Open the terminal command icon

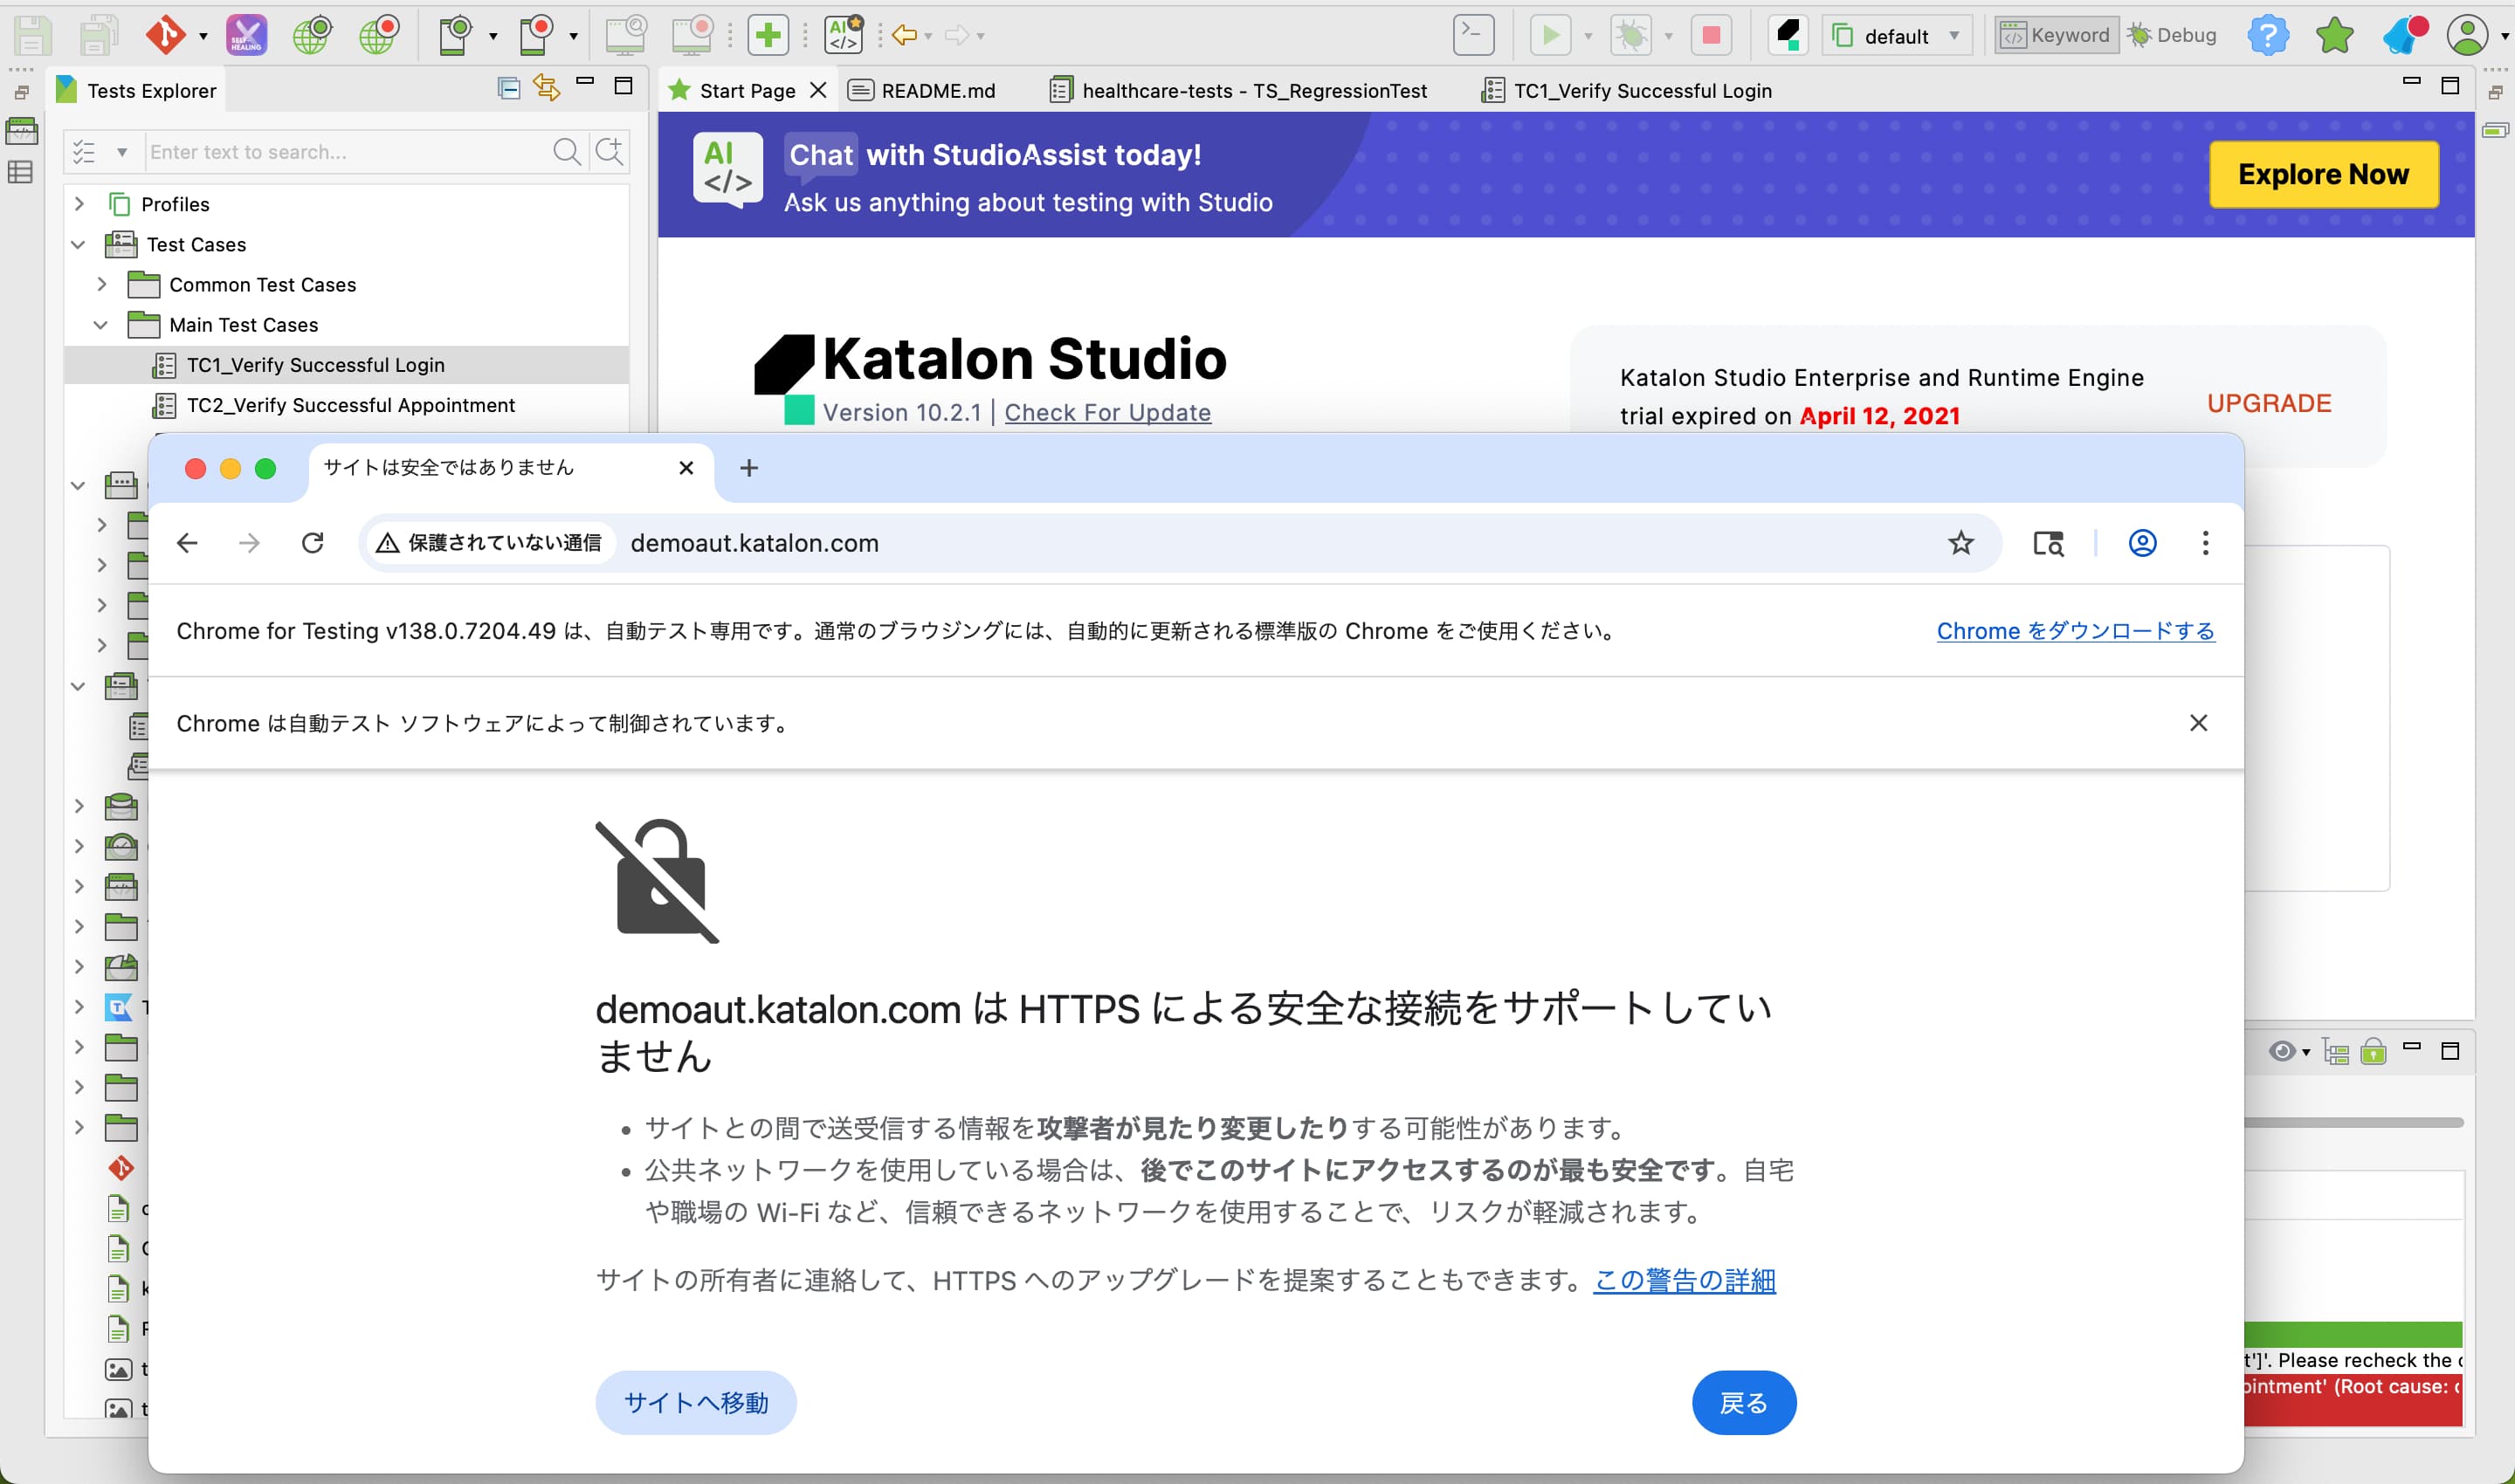(x=1473, y=35)
